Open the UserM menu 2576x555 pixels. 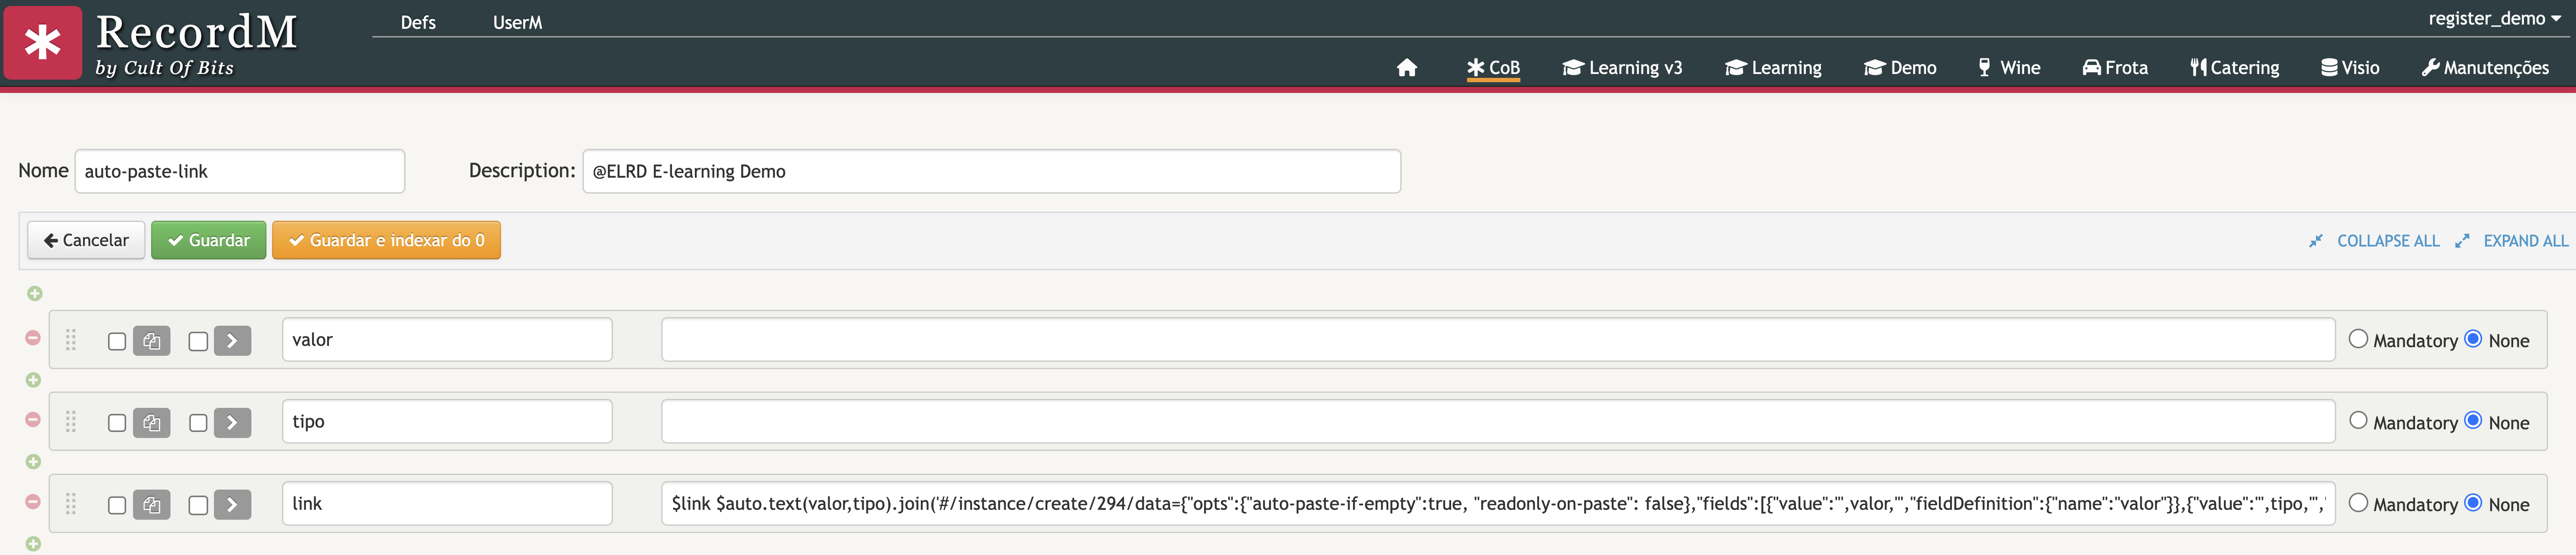pos(517,22)
